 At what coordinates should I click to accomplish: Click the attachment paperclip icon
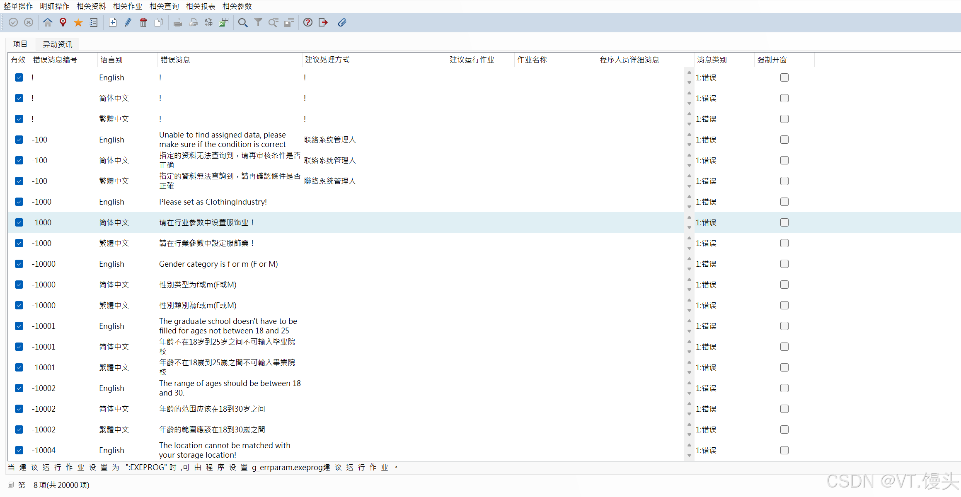[342, 22]
